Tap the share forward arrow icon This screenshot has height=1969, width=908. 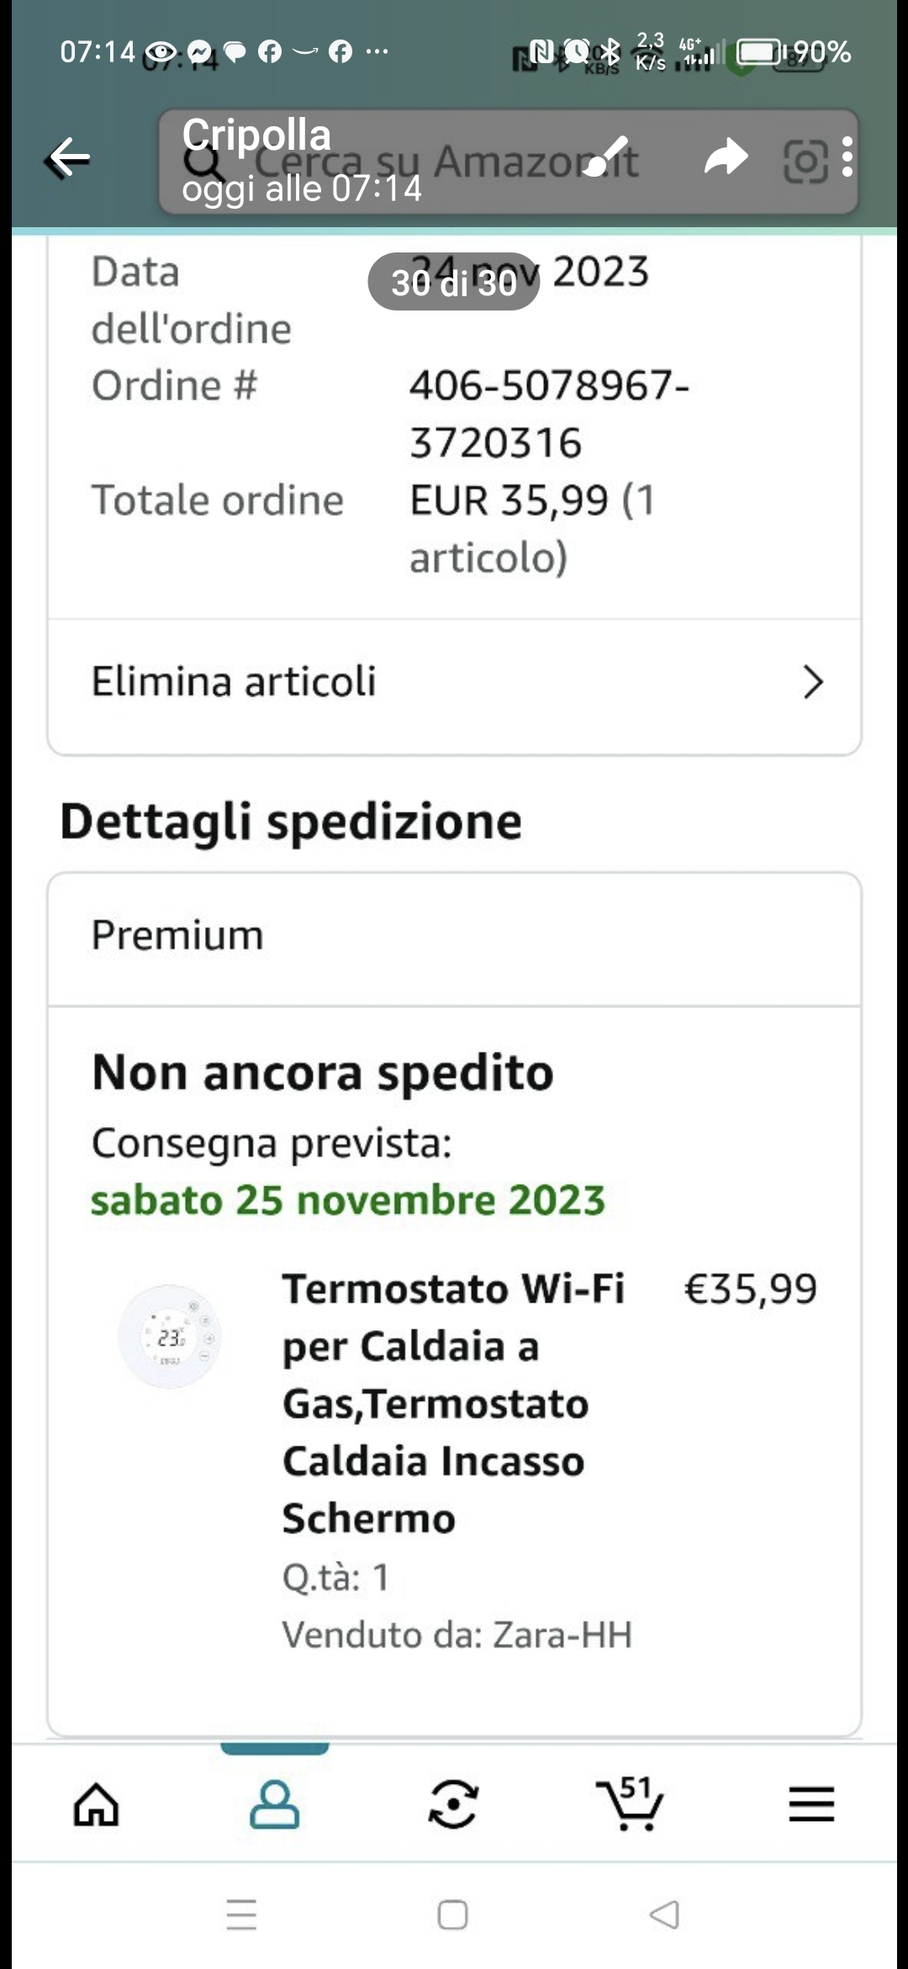coord(725,157)
